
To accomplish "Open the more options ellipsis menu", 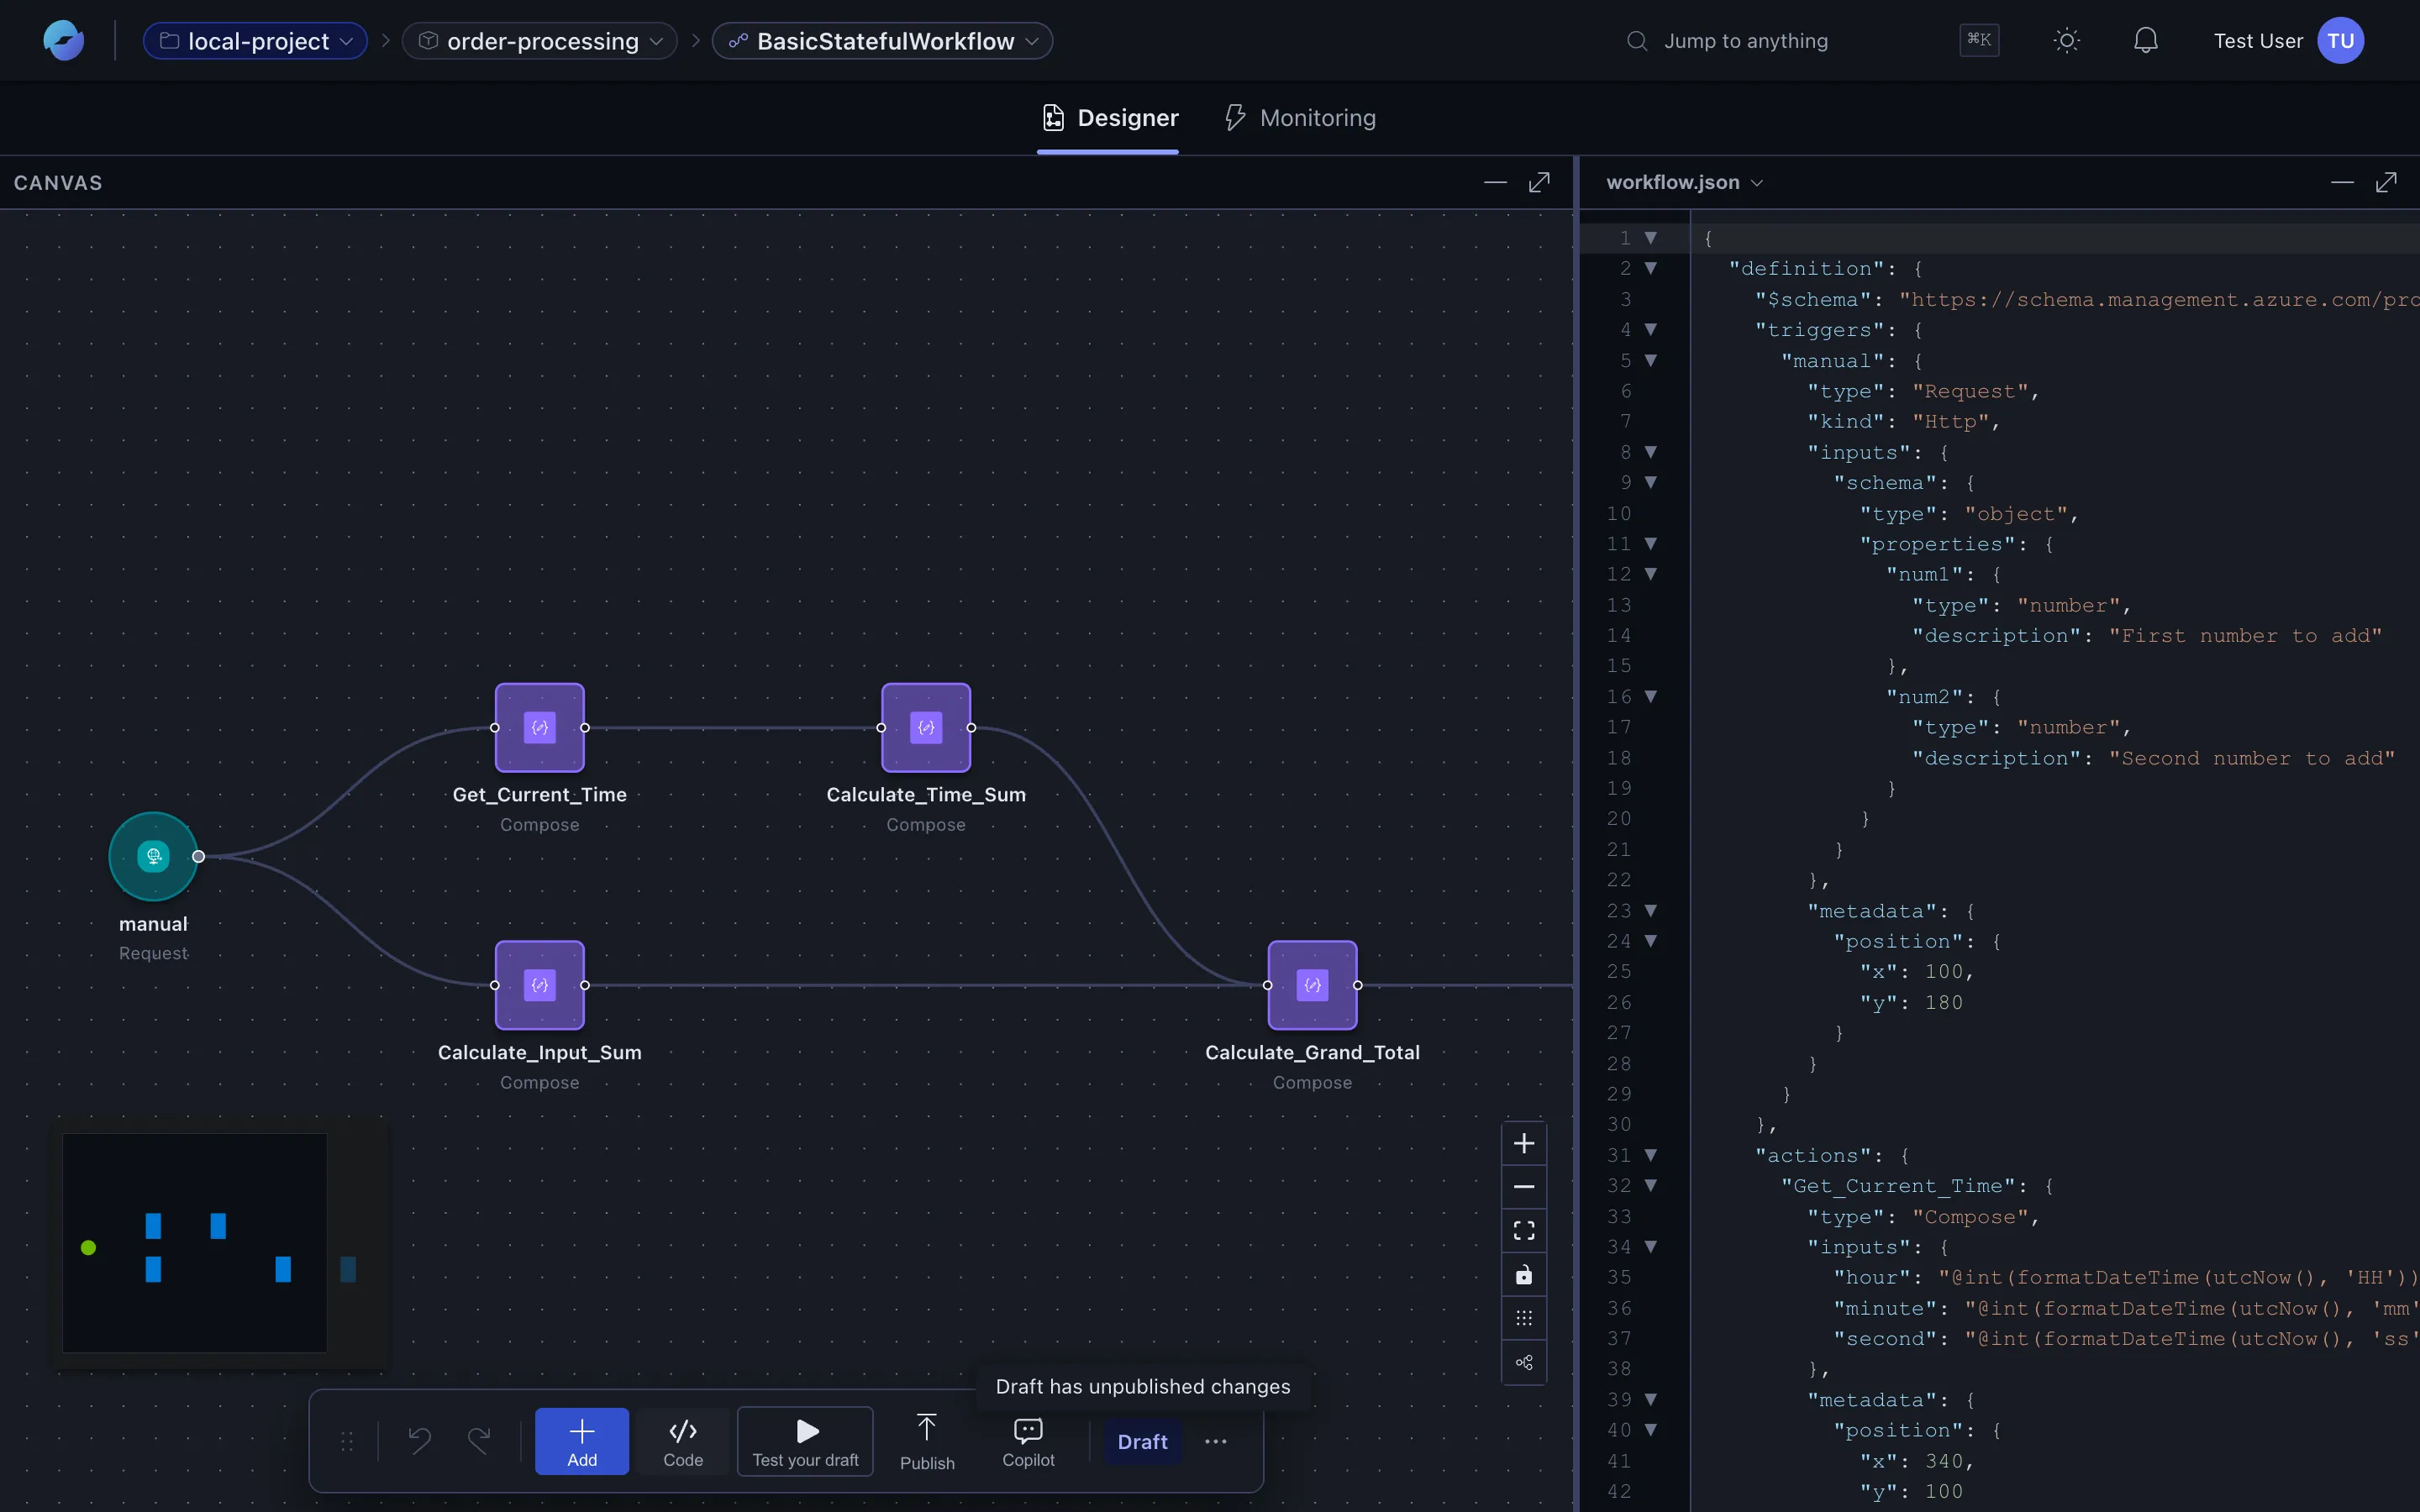I will (x=1215, y=1441).
